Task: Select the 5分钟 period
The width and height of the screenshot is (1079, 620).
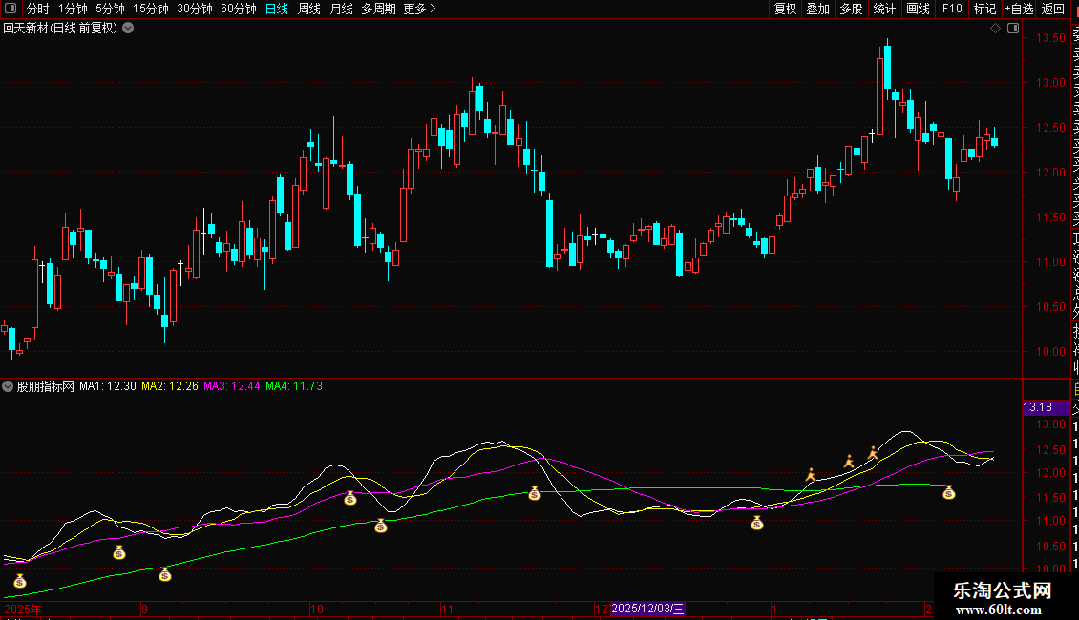Action: point(110,9)
